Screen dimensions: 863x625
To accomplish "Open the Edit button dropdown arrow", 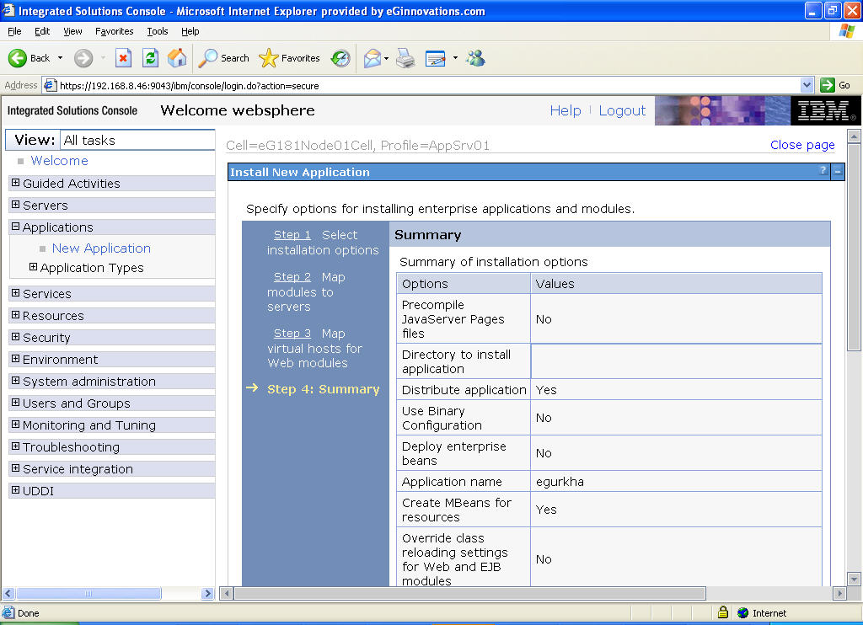I will [x=455, y=58].
